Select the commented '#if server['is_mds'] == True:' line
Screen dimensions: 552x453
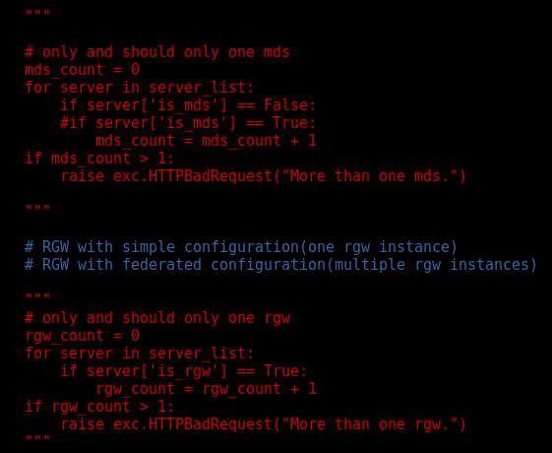[188, 123]
